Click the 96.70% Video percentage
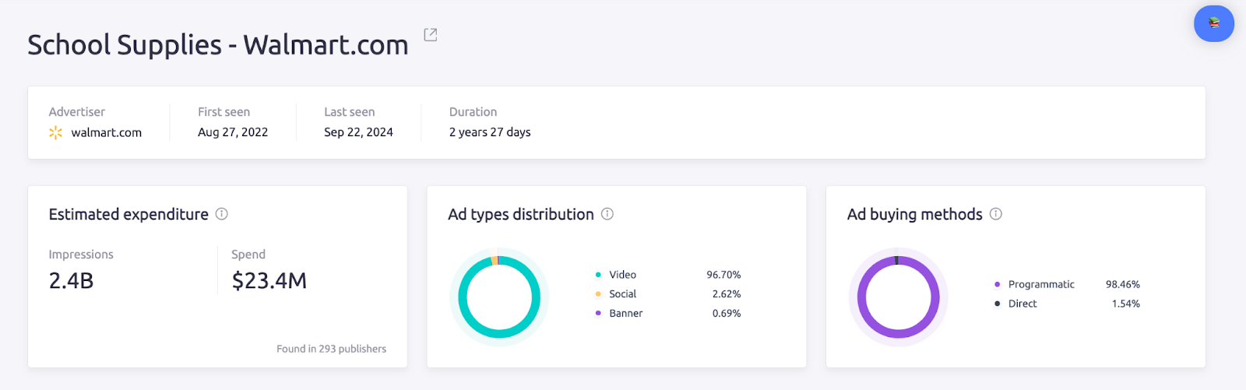Image resolution: width=1246 pixels, height=390 pixels. [x=723, y=275]
